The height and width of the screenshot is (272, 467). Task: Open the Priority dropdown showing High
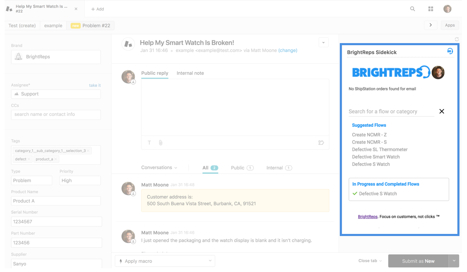(80, 180)
